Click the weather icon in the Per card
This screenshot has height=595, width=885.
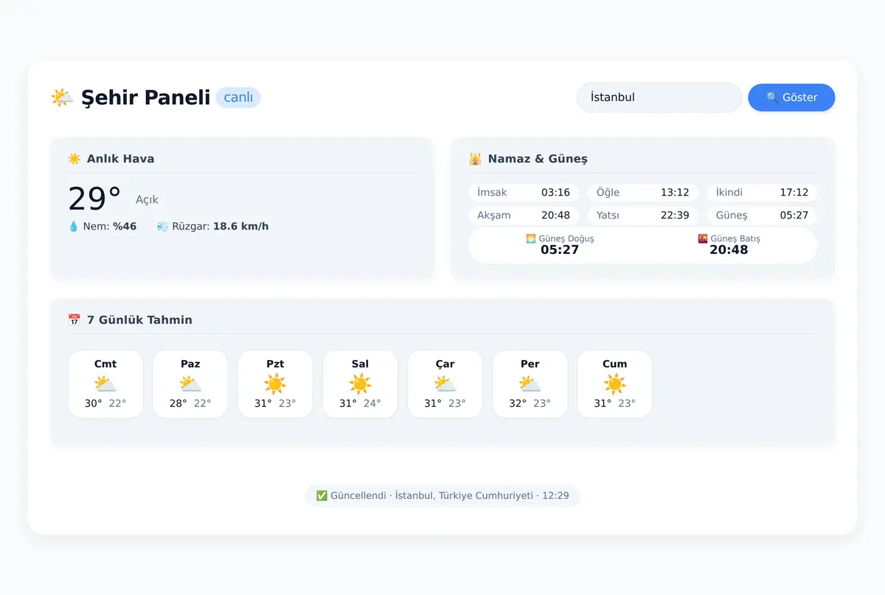tap(530, 384)
